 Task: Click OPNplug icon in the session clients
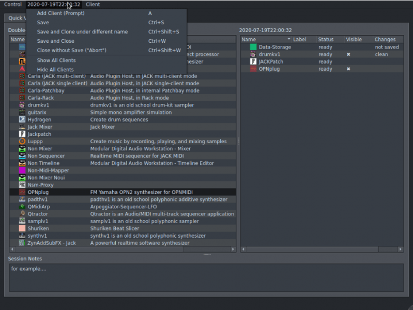(x=253, y=69)
